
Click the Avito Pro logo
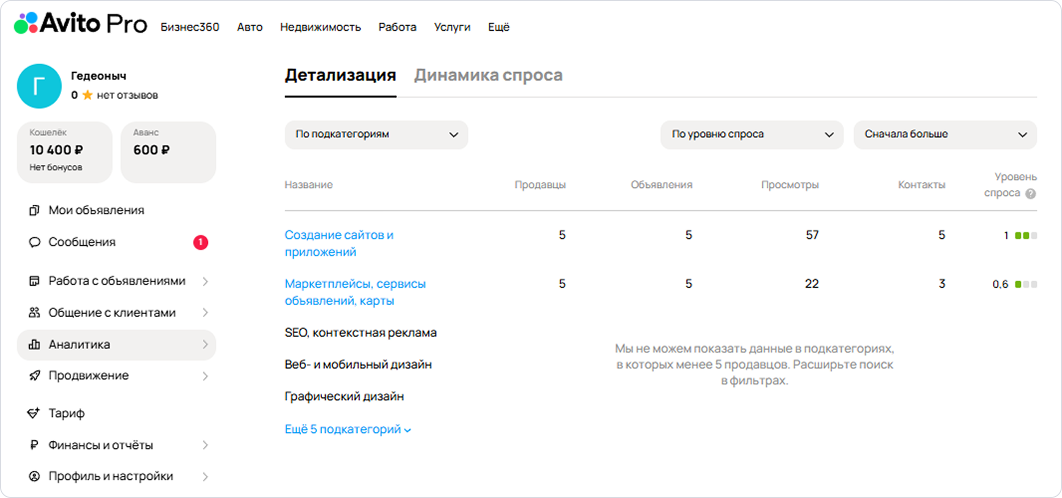point(81,23)
